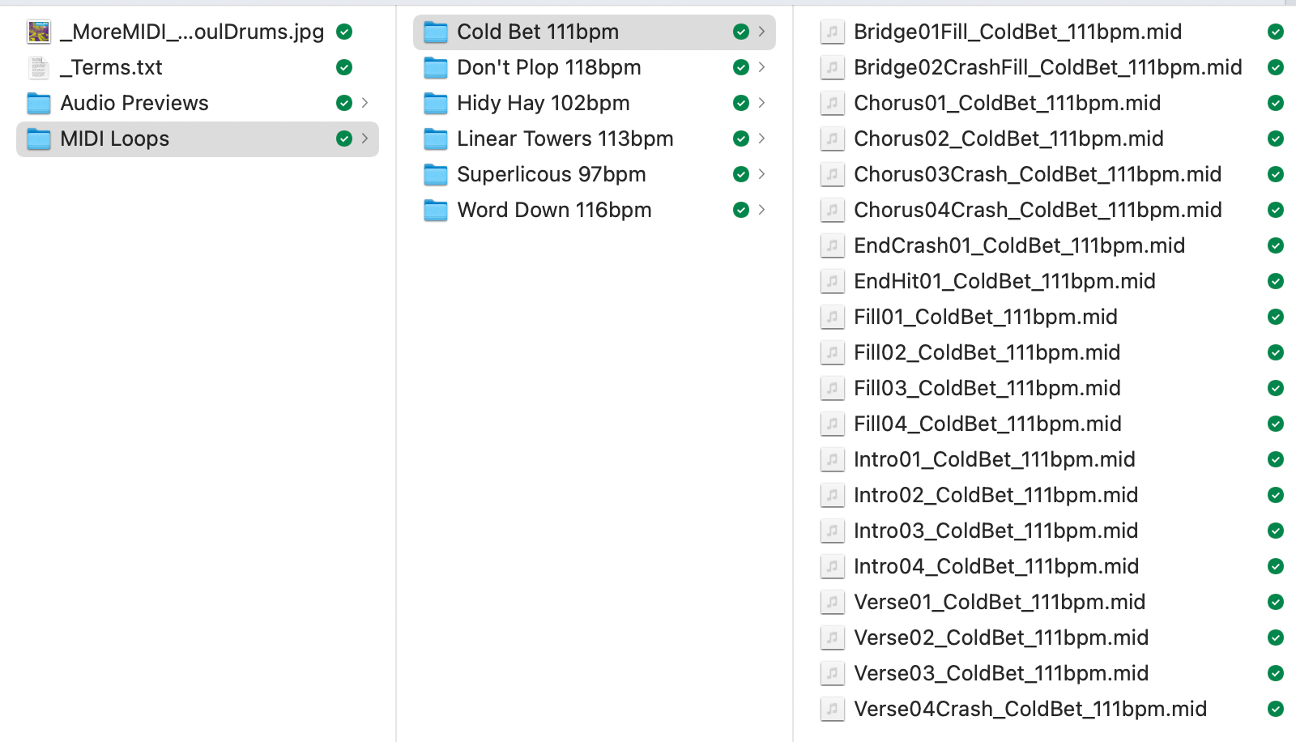The image size is (1296, 742).
Task: Expand the Audio Previews folder chevron
Action: (365, 103)
